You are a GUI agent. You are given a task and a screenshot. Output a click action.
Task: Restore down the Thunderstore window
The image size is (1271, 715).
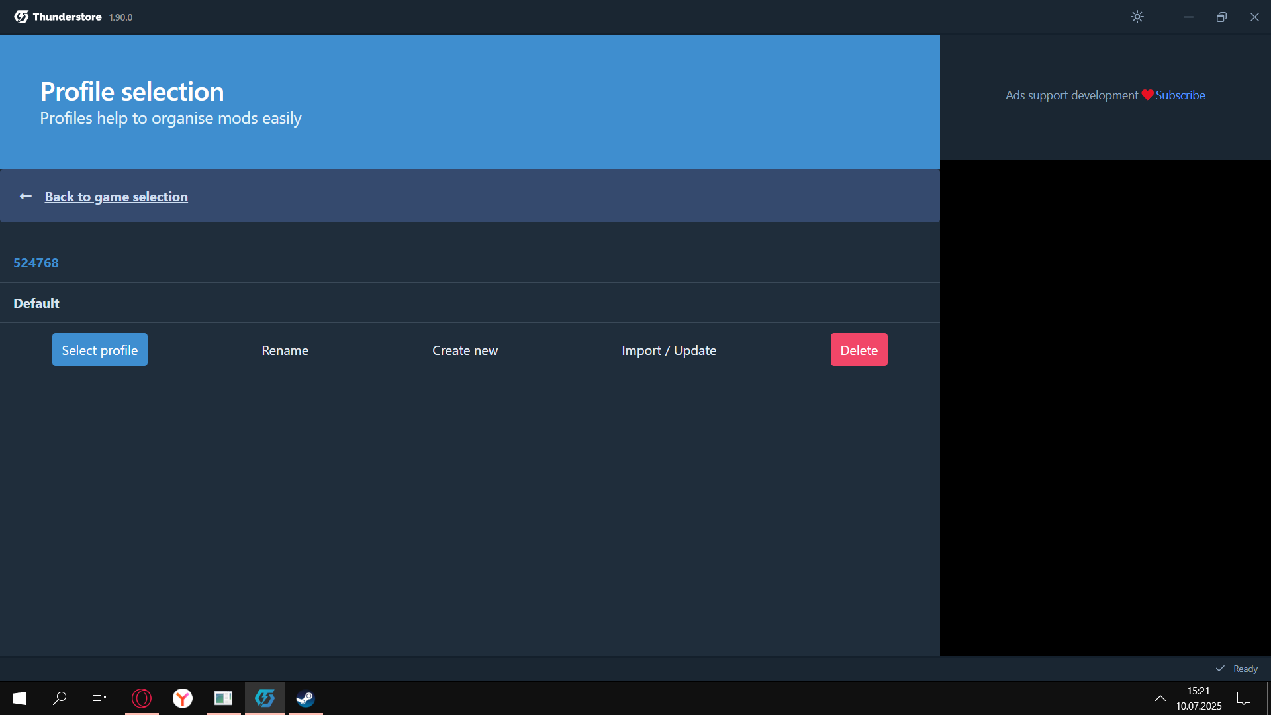(1221, 17)
